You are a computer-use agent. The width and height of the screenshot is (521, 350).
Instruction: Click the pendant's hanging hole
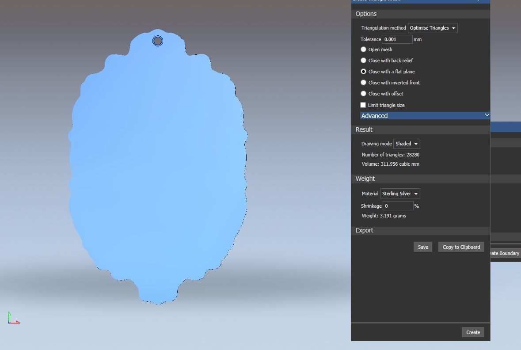click(x=157, y=41)
